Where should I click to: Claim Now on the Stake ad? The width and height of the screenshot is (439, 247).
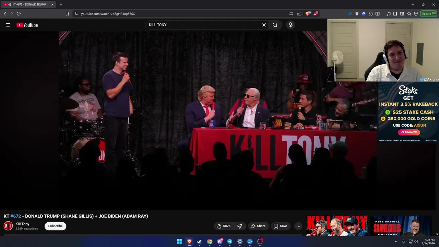pos(409,132)
